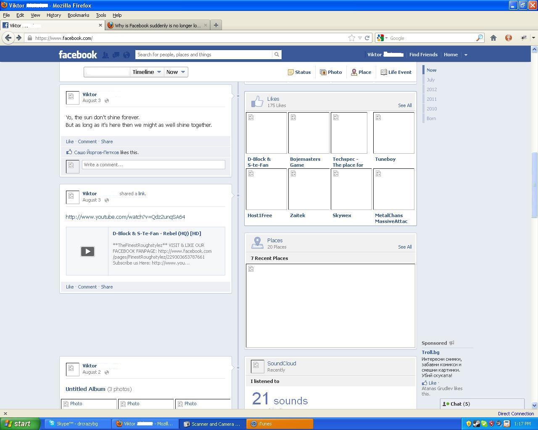This screenshot has width=538, height=430.
Task: Open the Now dropdown
Action: click(x=176, y=72)
